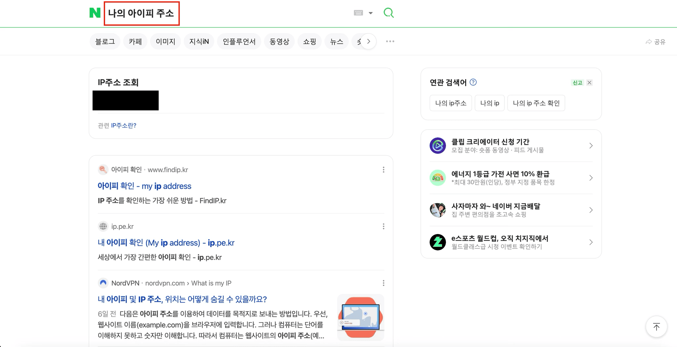
Task: Close the 연관 검색어 panel
Action: pyautogui.click(x=589, y=83)
